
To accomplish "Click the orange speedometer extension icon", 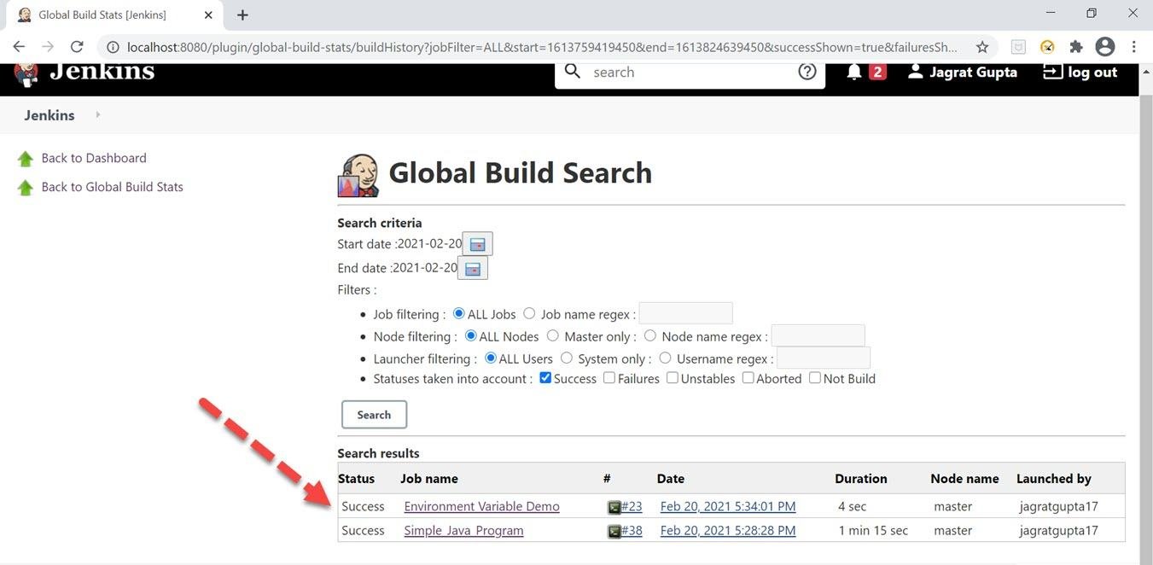I will 1047,47.
